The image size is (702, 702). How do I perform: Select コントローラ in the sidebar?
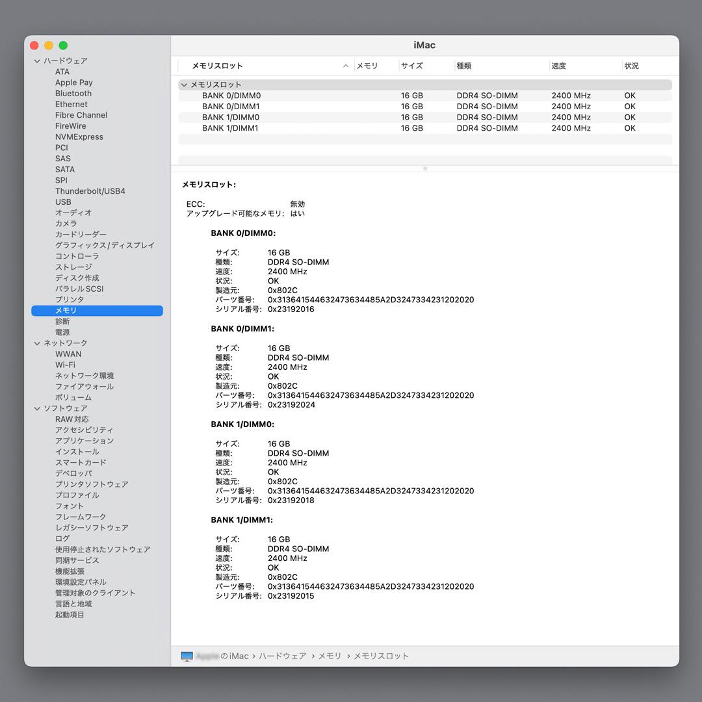(77, 257)
